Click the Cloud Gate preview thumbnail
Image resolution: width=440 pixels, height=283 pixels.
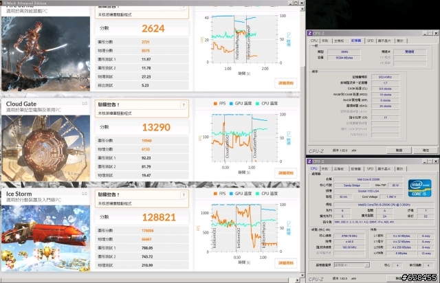pos(46,148)
